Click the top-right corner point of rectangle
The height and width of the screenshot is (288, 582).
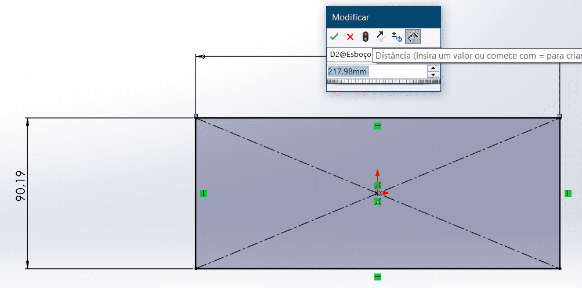[560, 116]
